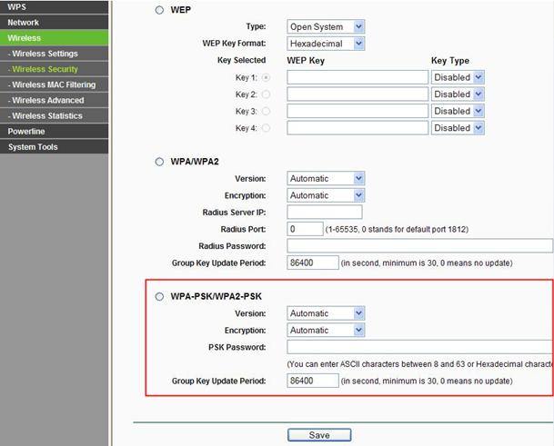Focus the Key 4 WEP Key field

tap(358, 128)
